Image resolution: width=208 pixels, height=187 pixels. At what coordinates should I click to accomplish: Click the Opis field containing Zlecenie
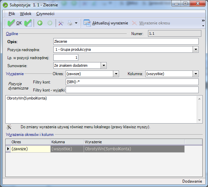tap(126, 41)
